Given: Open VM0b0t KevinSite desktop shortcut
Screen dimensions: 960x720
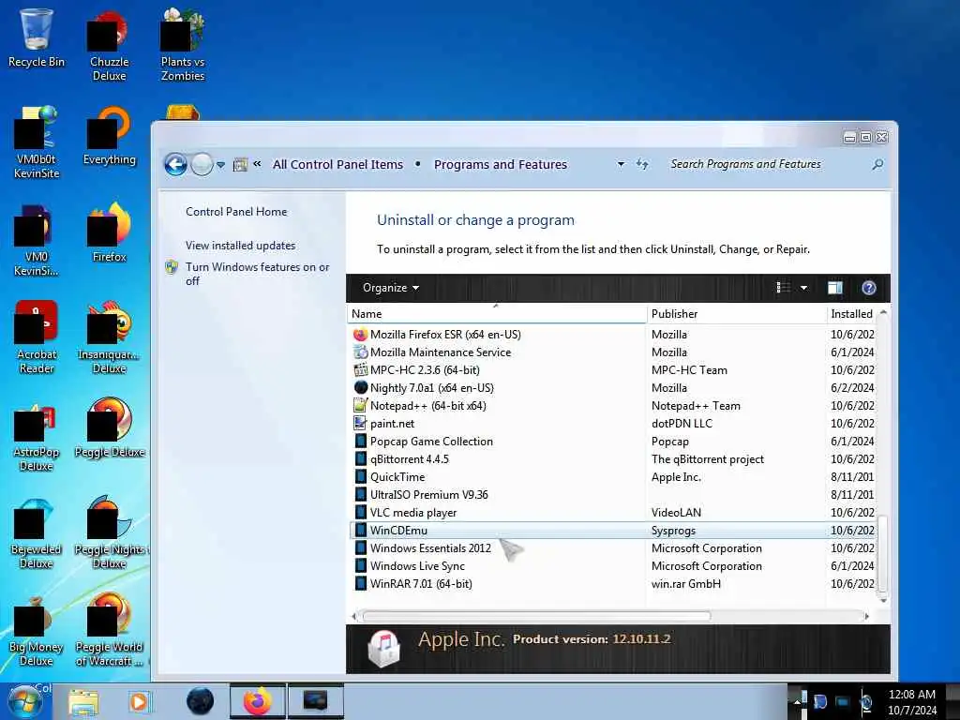Looking at the screenshot, I should pyautogui.click(x=37, y=142).
